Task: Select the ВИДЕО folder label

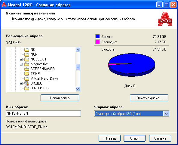Action: click(36, 83)
